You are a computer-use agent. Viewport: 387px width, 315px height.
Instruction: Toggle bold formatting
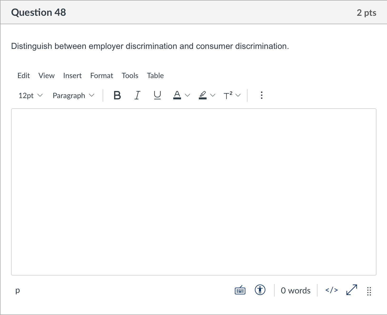117,95
